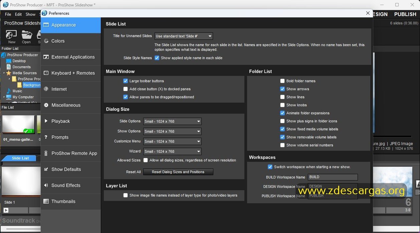Open Show Options dialog size dropdown
Image resolution: width=420 pixels, height=233 pixels.
(x=172, y=131)
